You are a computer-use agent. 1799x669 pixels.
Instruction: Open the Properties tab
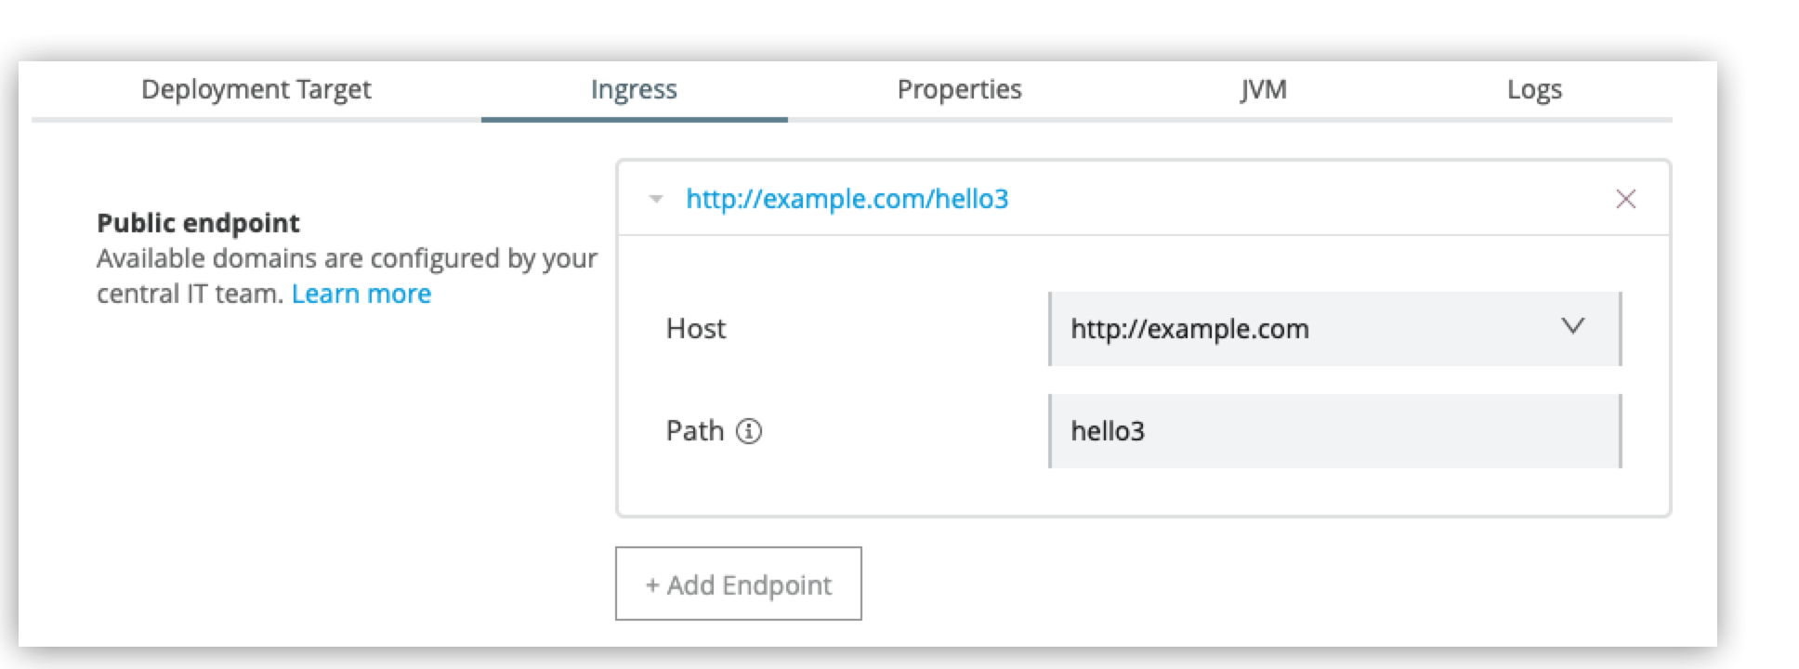[x=959, y=89]
